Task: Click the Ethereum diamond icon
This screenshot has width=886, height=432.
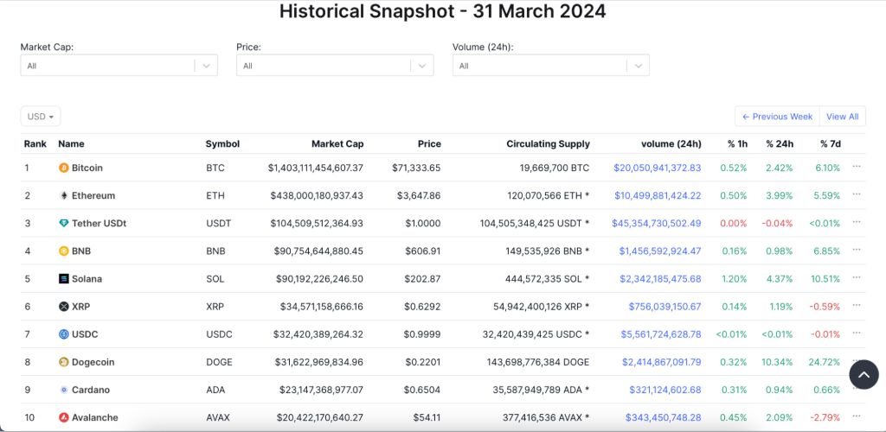Action: click(63, 196)
